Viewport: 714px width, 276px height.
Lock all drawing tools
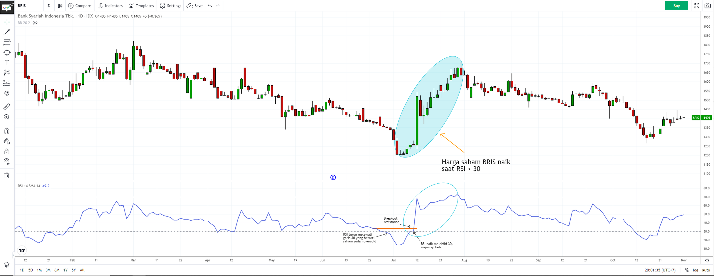[7, 151]
